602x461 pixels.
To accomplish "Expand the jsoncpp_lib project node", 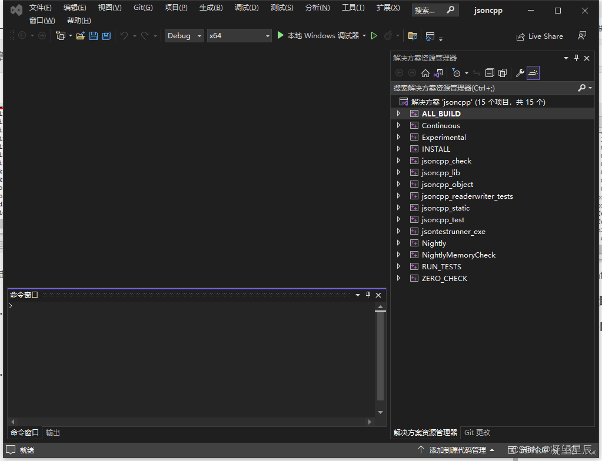I will tap(398, 172).
